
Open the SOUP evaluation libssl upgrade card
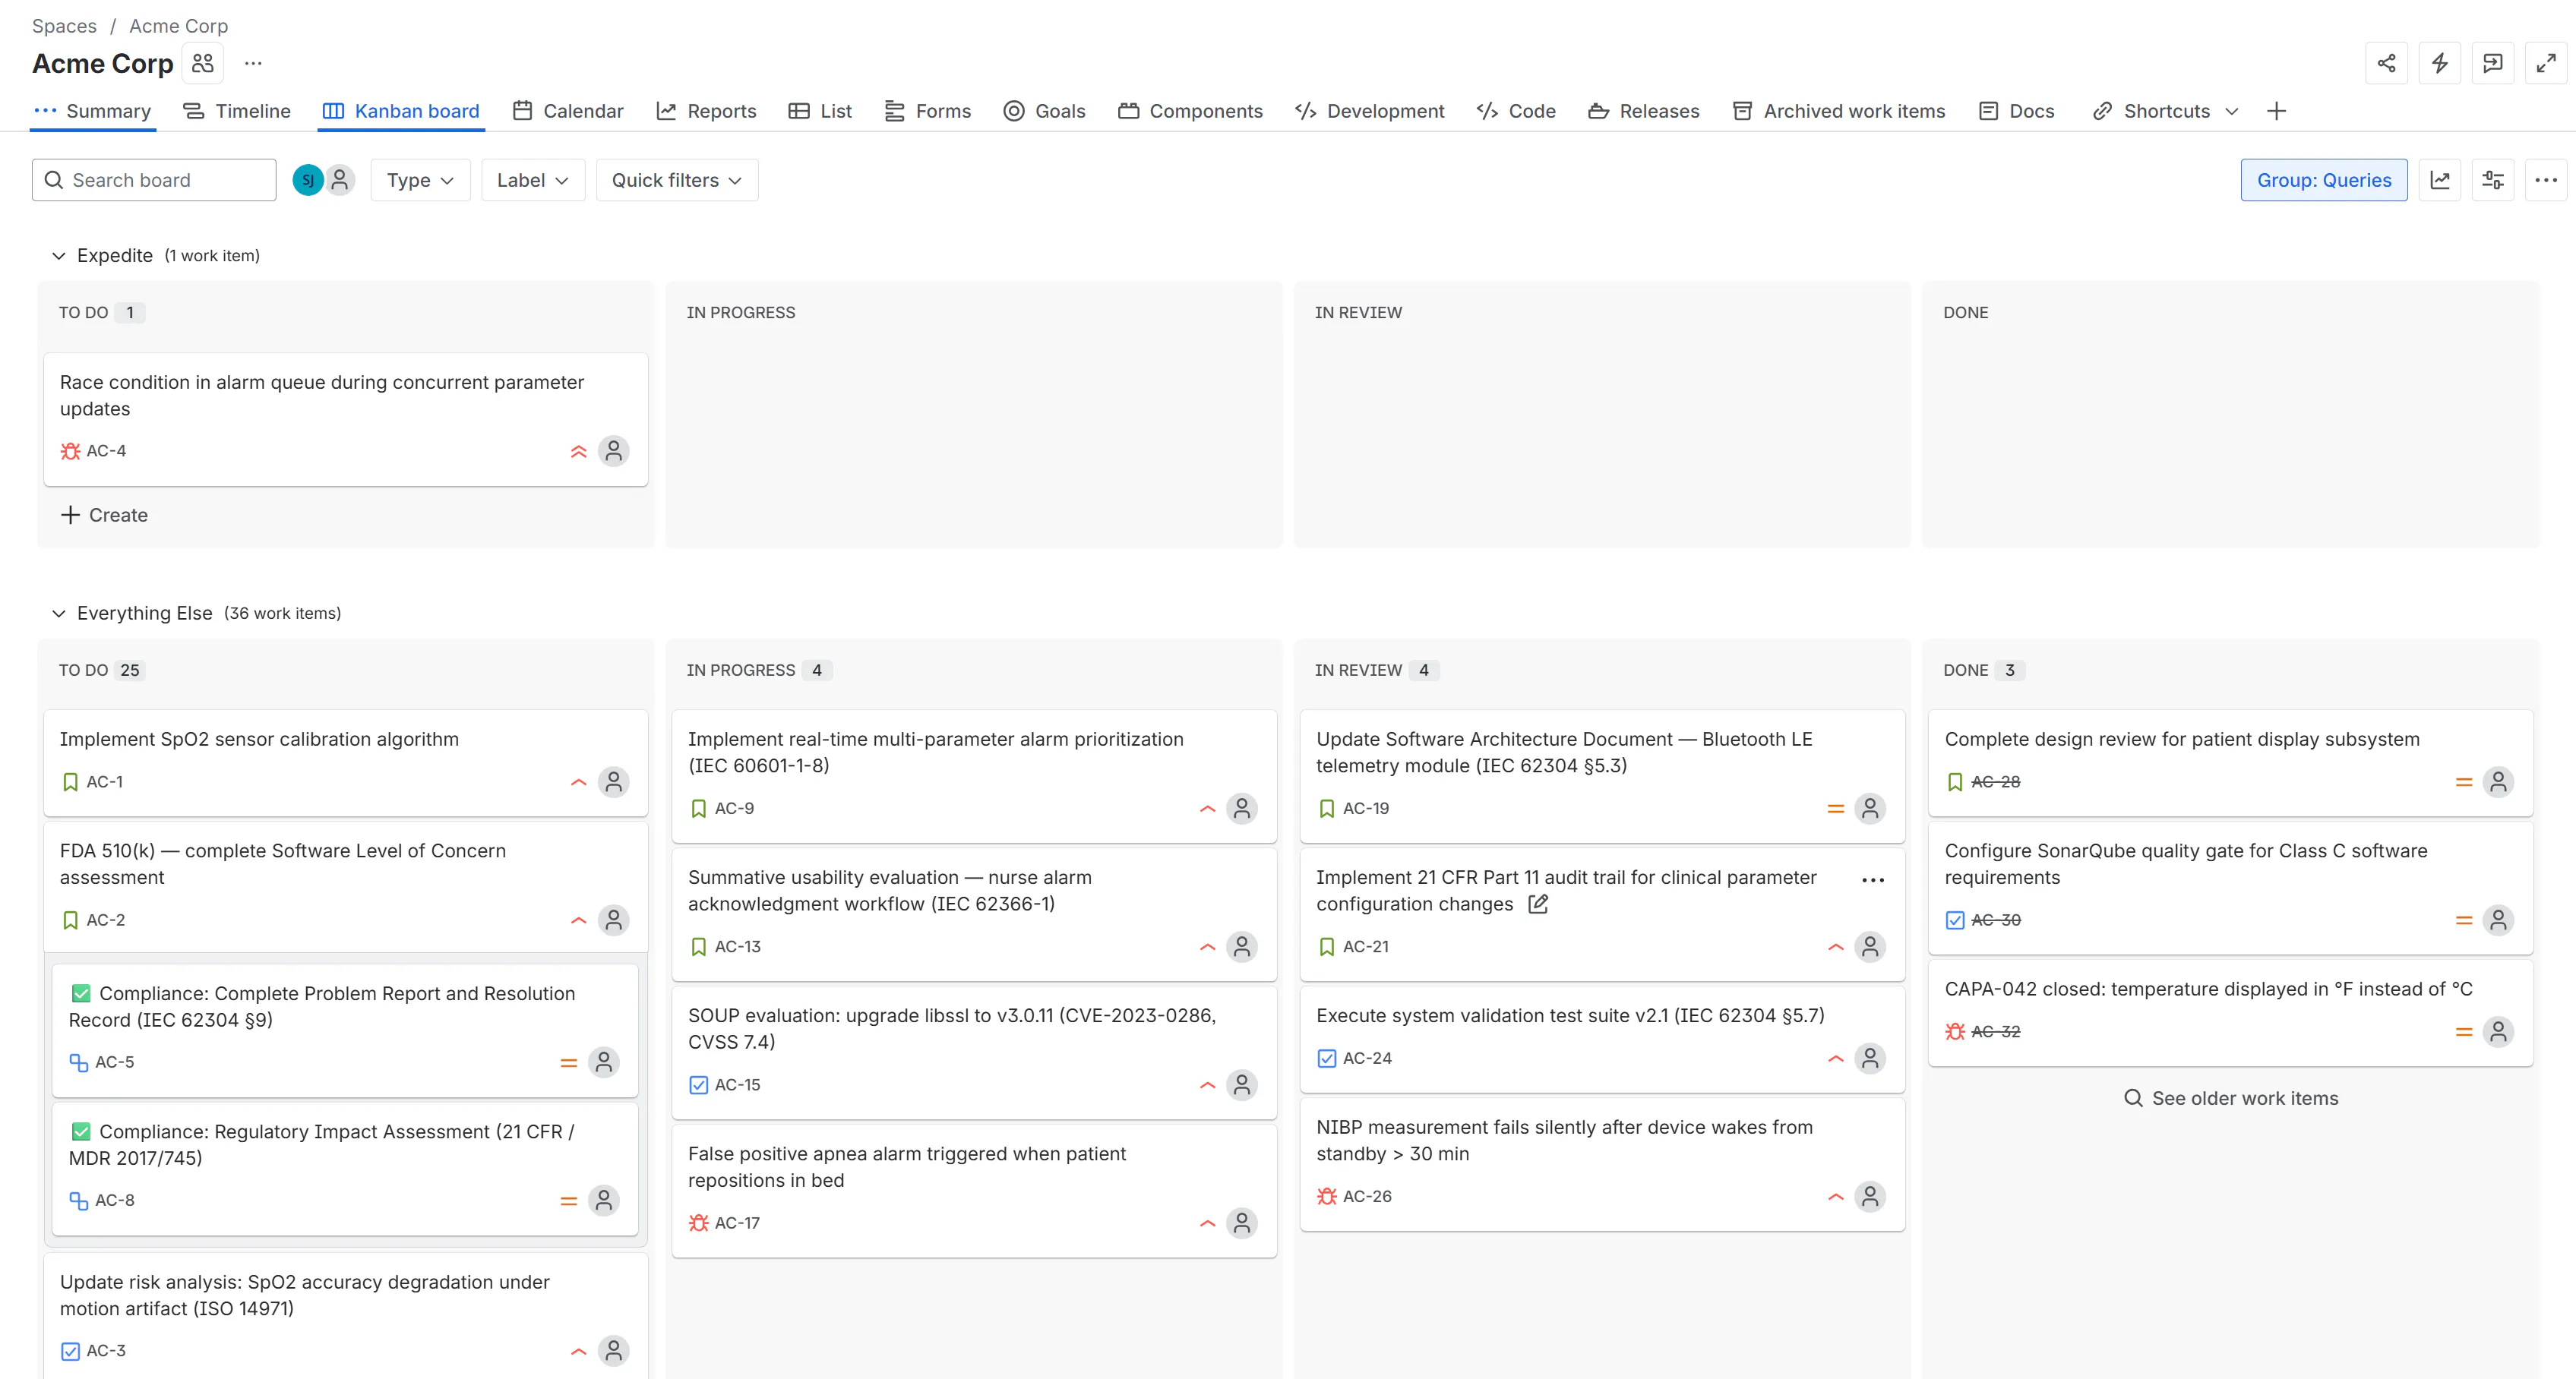(974, 1052)
